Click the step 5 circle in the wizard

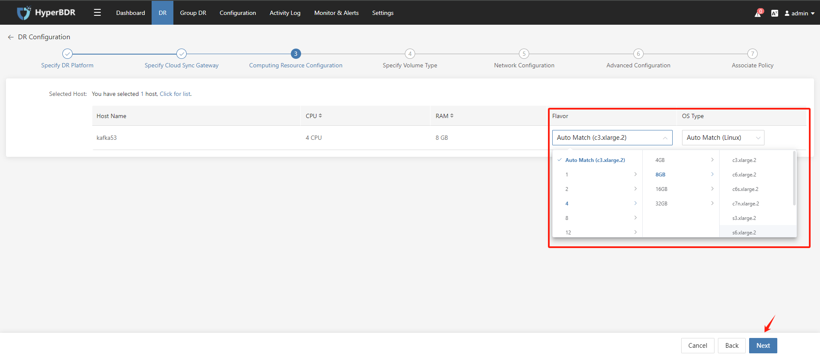tap(524, 54)
